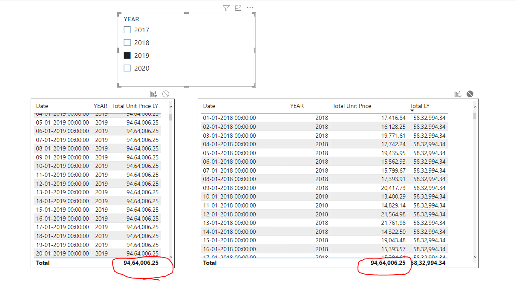Click left table total 94,64,006.25
The width and height of the screenshot is (516, 298).
tap(141, 263)
